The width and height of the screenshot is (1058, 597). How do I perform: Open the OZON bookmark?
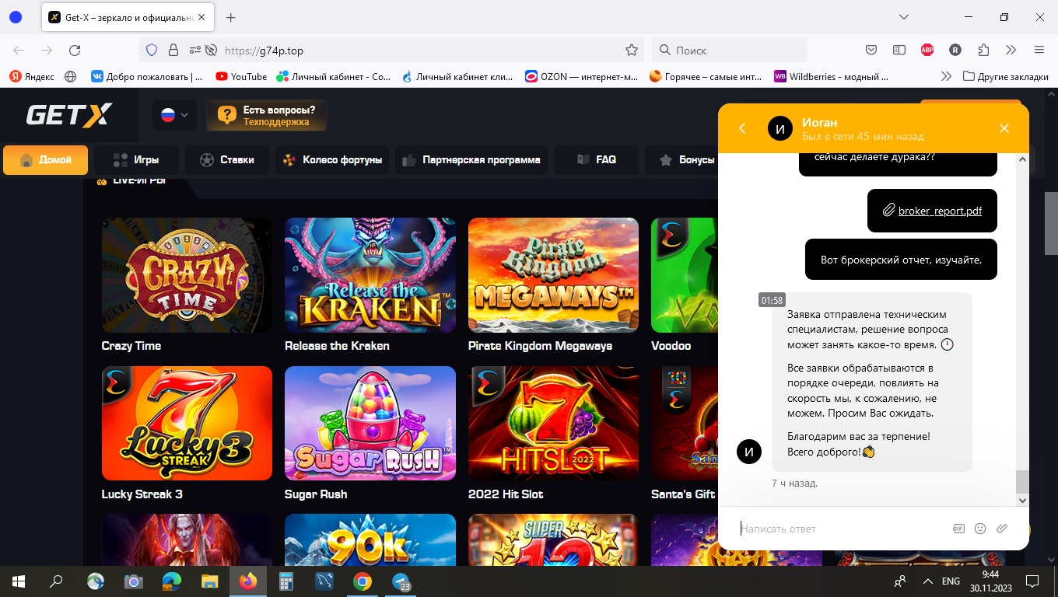581,76
